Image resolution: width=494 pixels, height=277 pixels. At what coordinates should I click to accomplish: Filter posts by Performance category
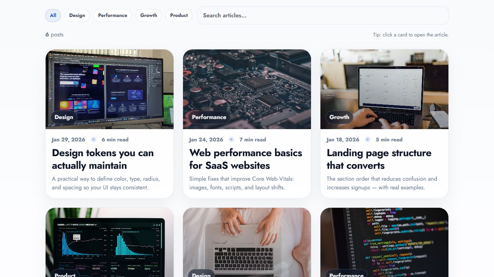[x=112, y=16]
